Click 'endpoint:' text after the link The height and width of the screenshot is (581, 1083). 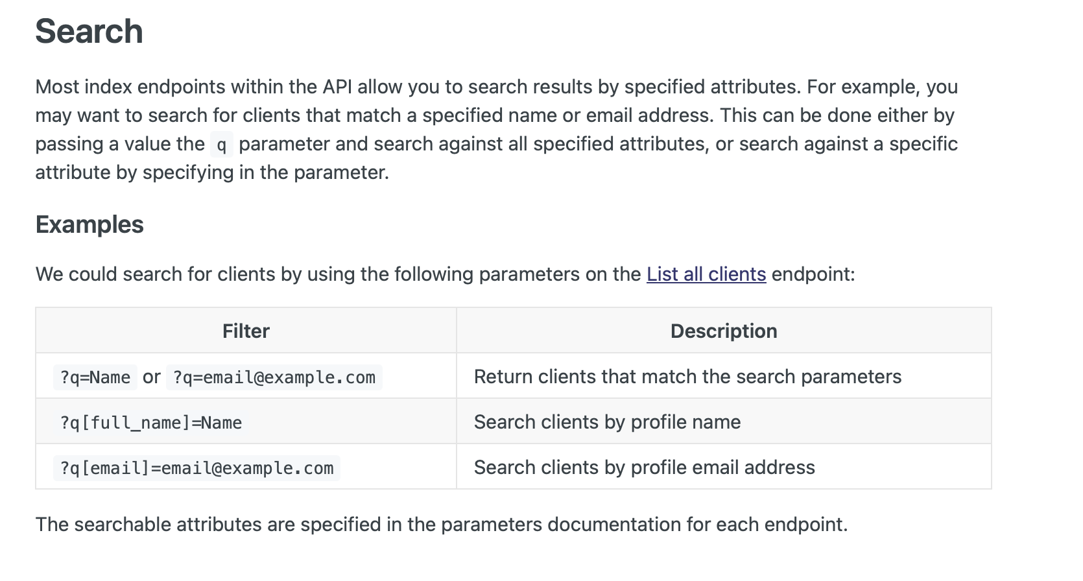813,274
